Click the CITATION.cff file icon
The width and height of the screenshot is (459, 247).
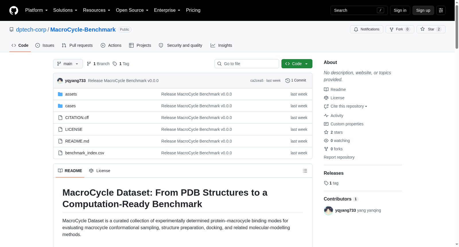[60, 118]
